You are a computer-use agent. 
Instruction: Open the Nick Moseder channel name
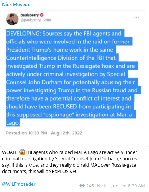tap(17, 4)
